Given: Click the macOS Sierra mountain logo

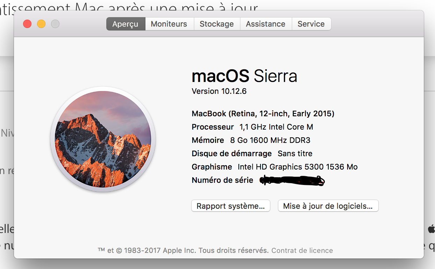Looking at the screenshot, I should [103, 139].
